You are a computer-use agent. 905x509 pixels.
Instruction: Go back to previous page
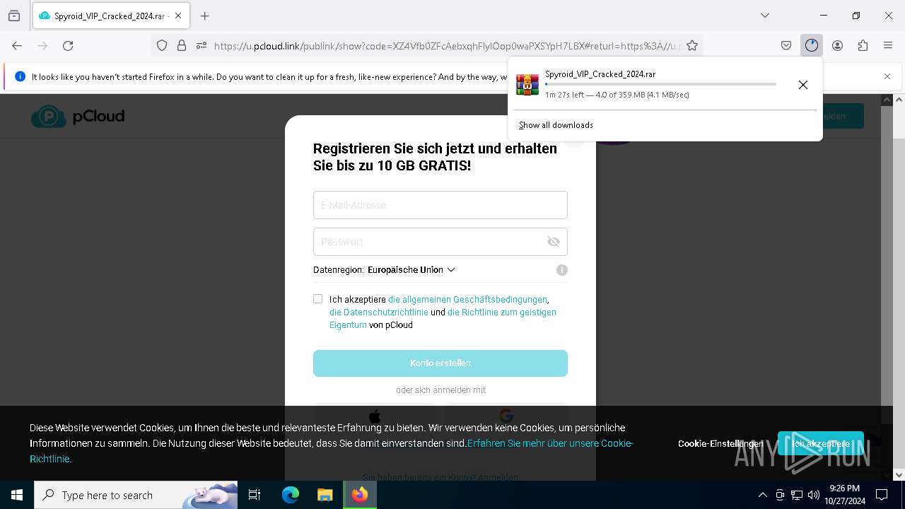pos(17,45)
